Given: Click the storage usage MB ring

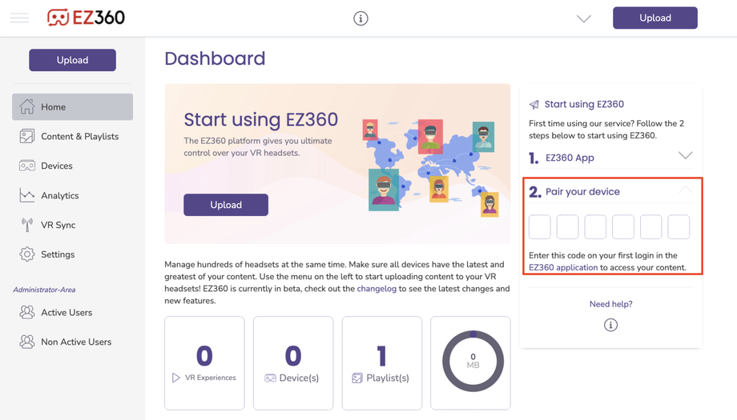Looking at the screenshot, I should [x=473, y=362].
